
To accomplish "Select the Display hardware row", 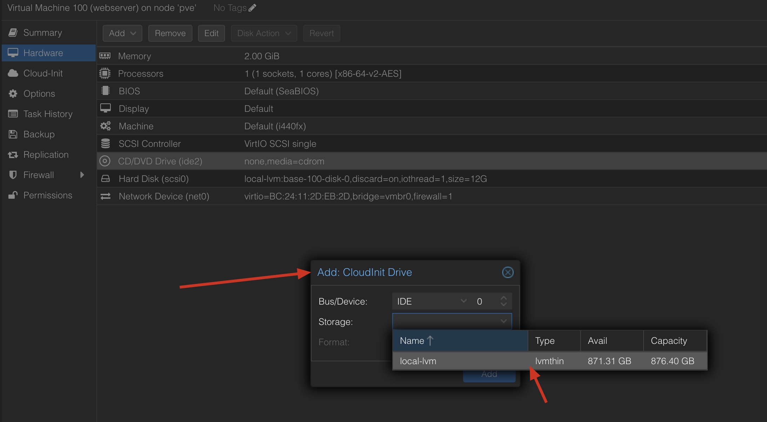I will click(432, 109).
